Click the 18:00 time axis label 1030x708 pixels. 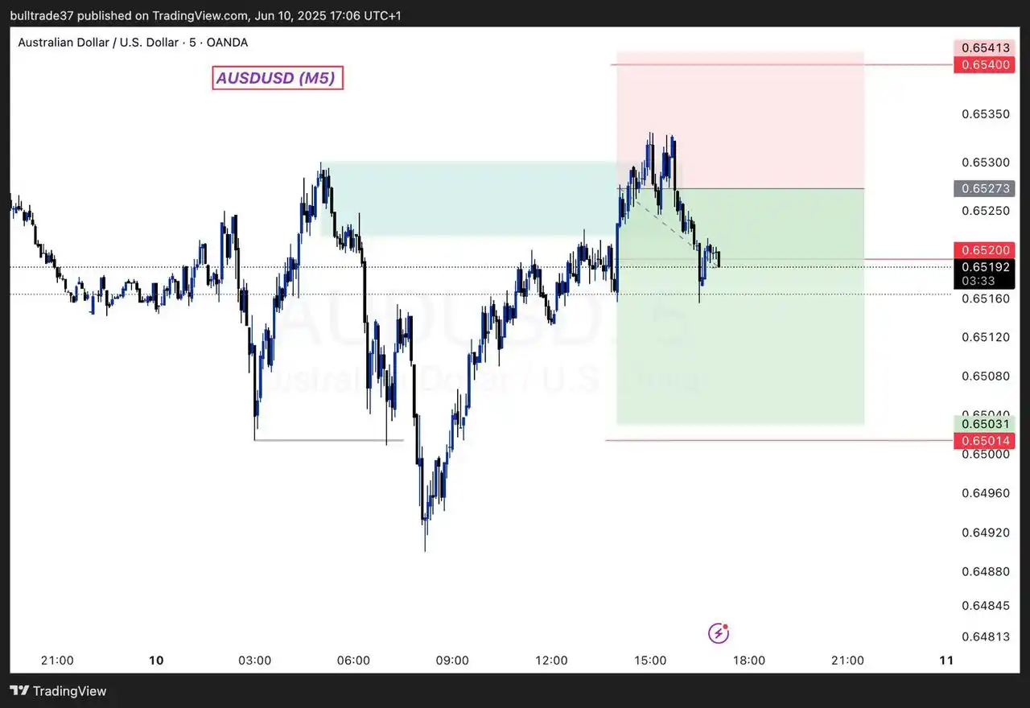[x=749, y=661]
